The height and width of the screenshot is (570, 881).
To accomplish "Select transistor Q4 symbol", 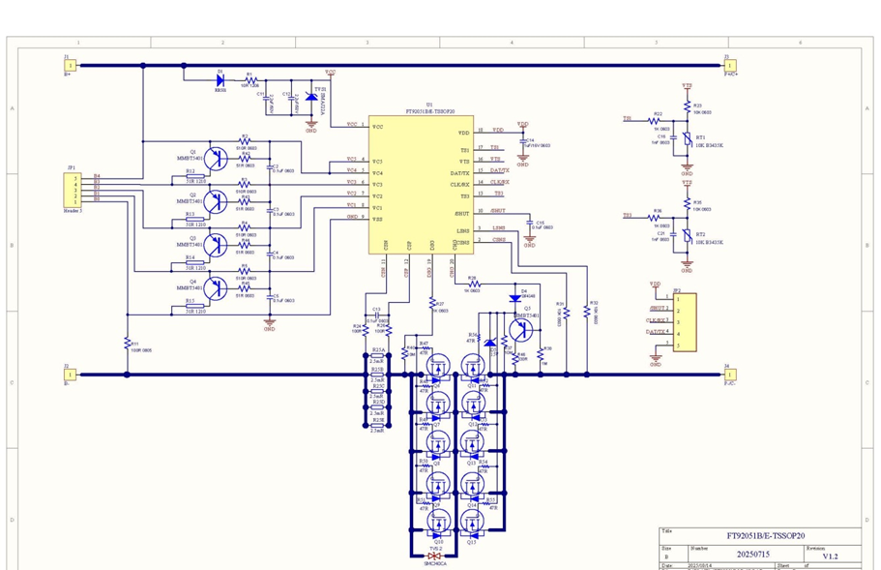I will [x=216, y=288].
